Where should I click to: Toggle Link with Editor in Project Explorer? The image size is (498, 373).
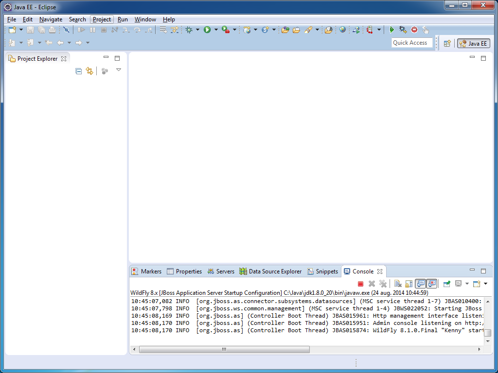[x=89, y=71]
